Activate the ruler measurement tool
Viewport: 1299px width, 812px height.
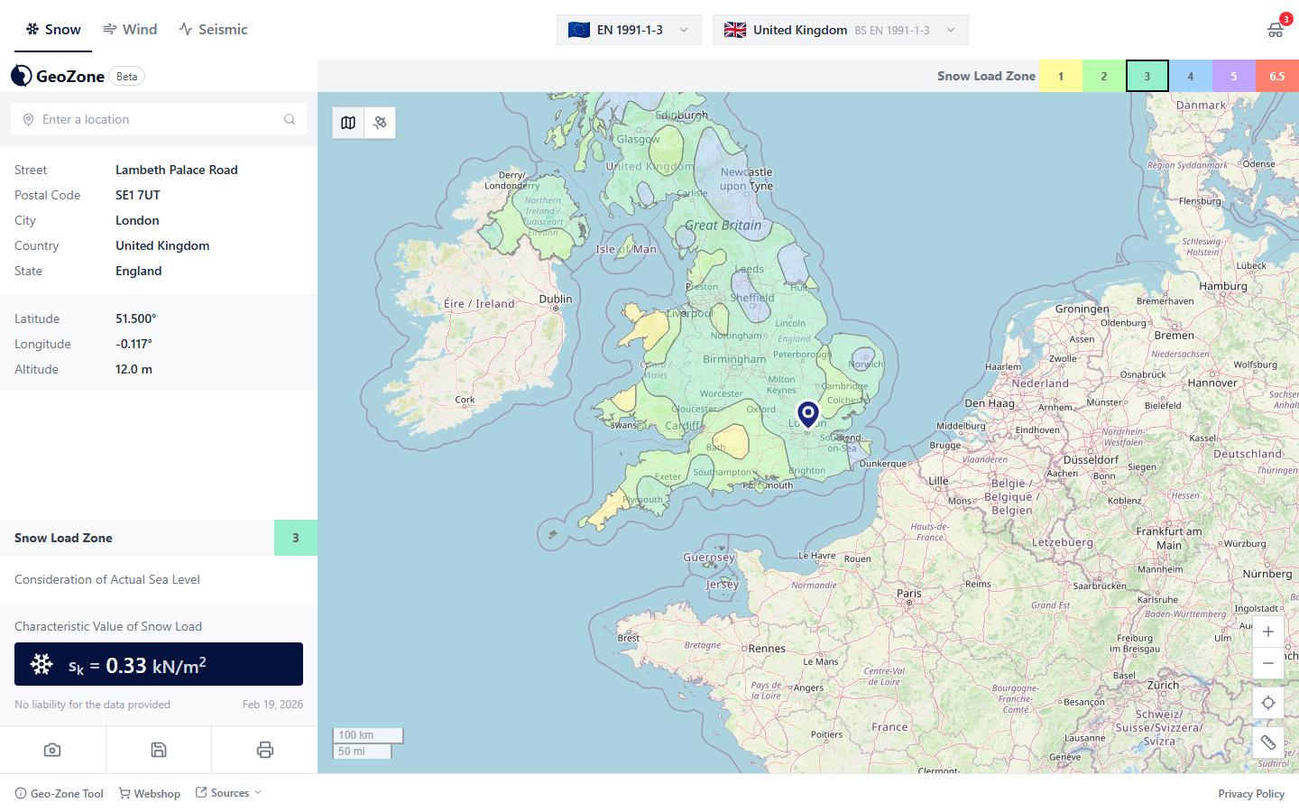click(1267, 743)
